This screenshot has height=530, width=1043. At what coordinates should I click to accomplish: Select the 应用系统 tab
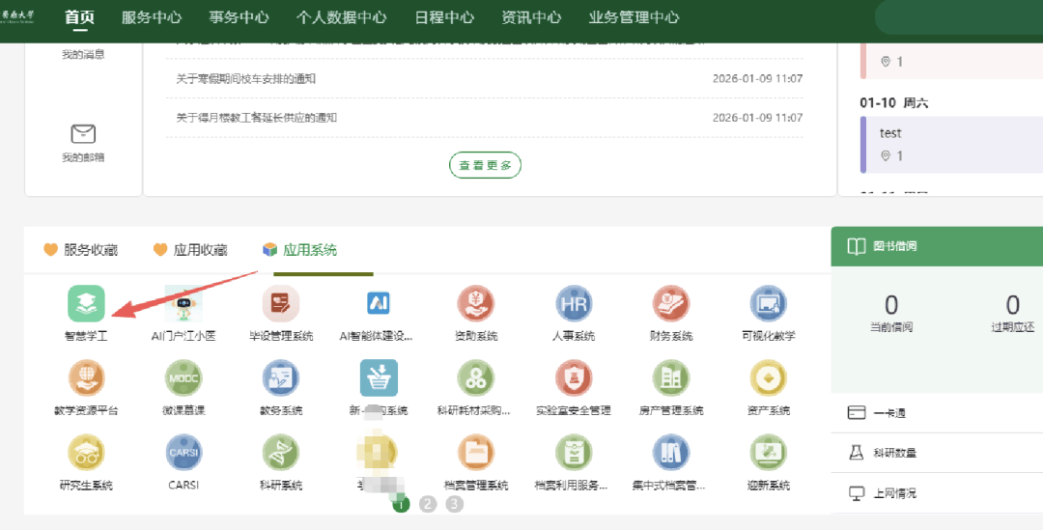pyautogui.click(x=300, y=250)
